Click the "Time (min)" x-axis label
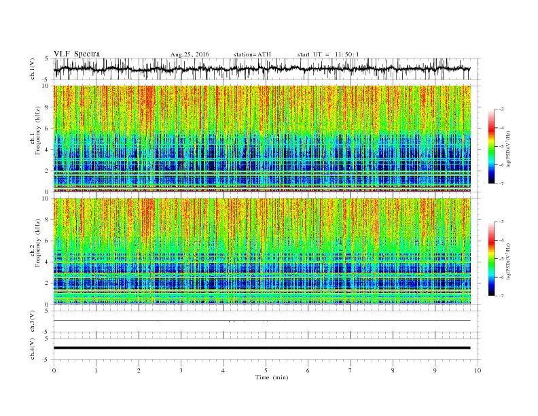This screenshot has width=538, height=416. click(272, 377)
